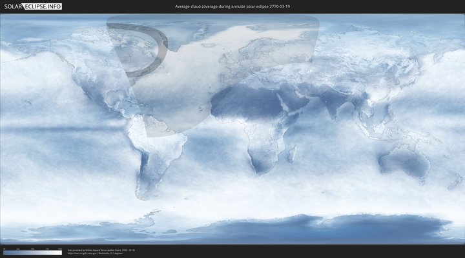
Task: Click on Australia on the map
Action: 404,161
